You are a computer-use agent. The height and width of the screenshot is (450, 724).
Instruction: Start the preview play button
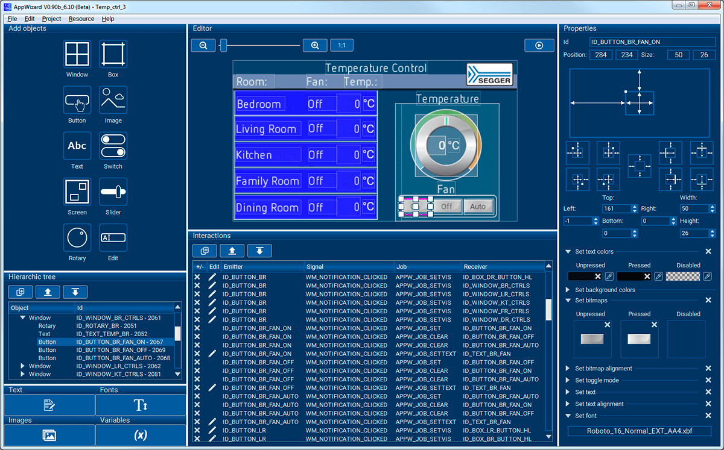(x=539, y=45)
